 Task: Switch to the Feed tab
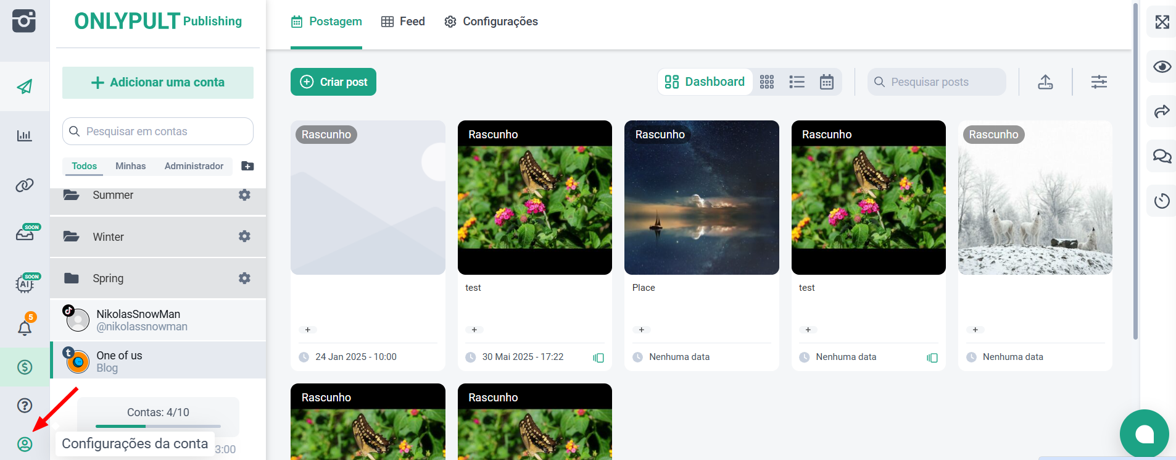tap(403, 22)
